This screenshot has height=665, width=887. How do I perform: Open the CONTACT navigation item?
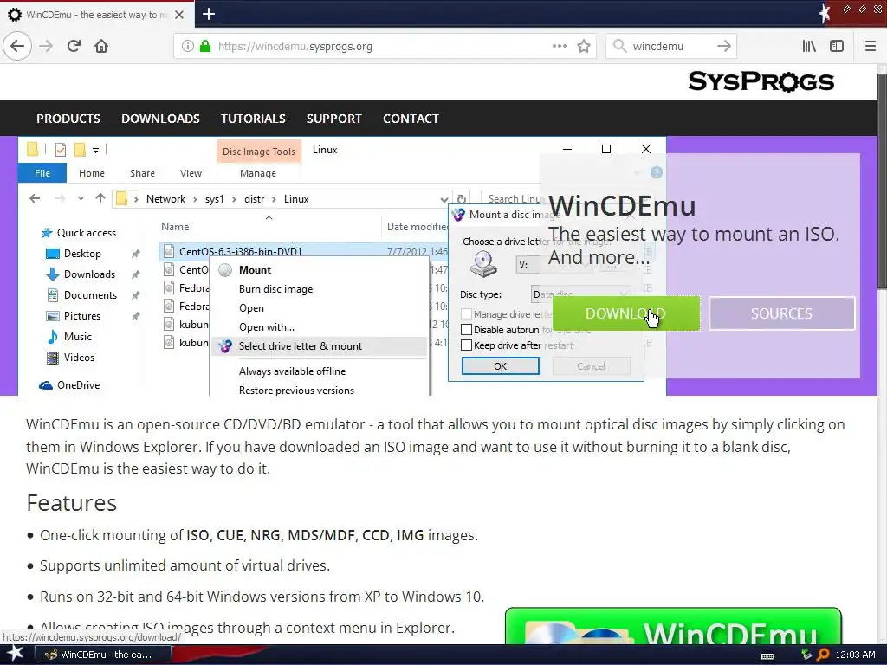point(411,119)
